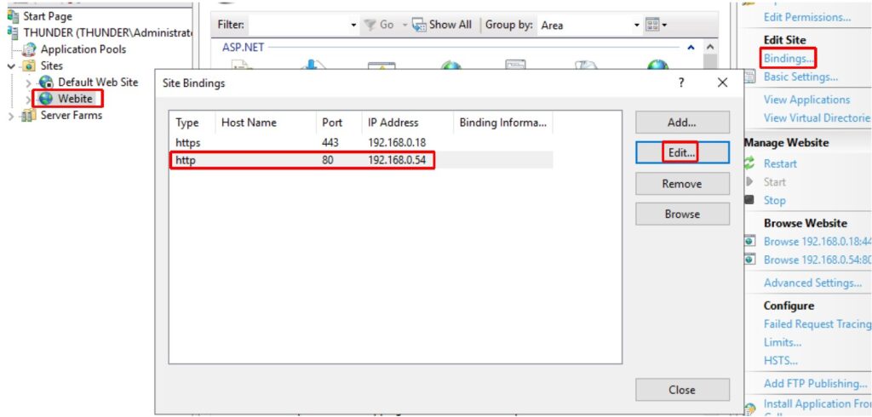Expand the Server Farms tree node
872x417 pixels.
[x=11, y=116]
